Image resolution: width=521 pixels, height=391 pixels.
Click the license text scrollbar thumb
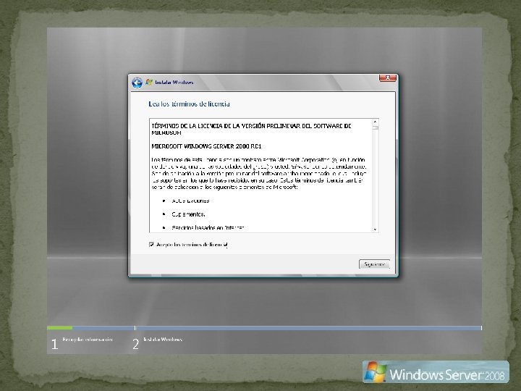point(375,127)
